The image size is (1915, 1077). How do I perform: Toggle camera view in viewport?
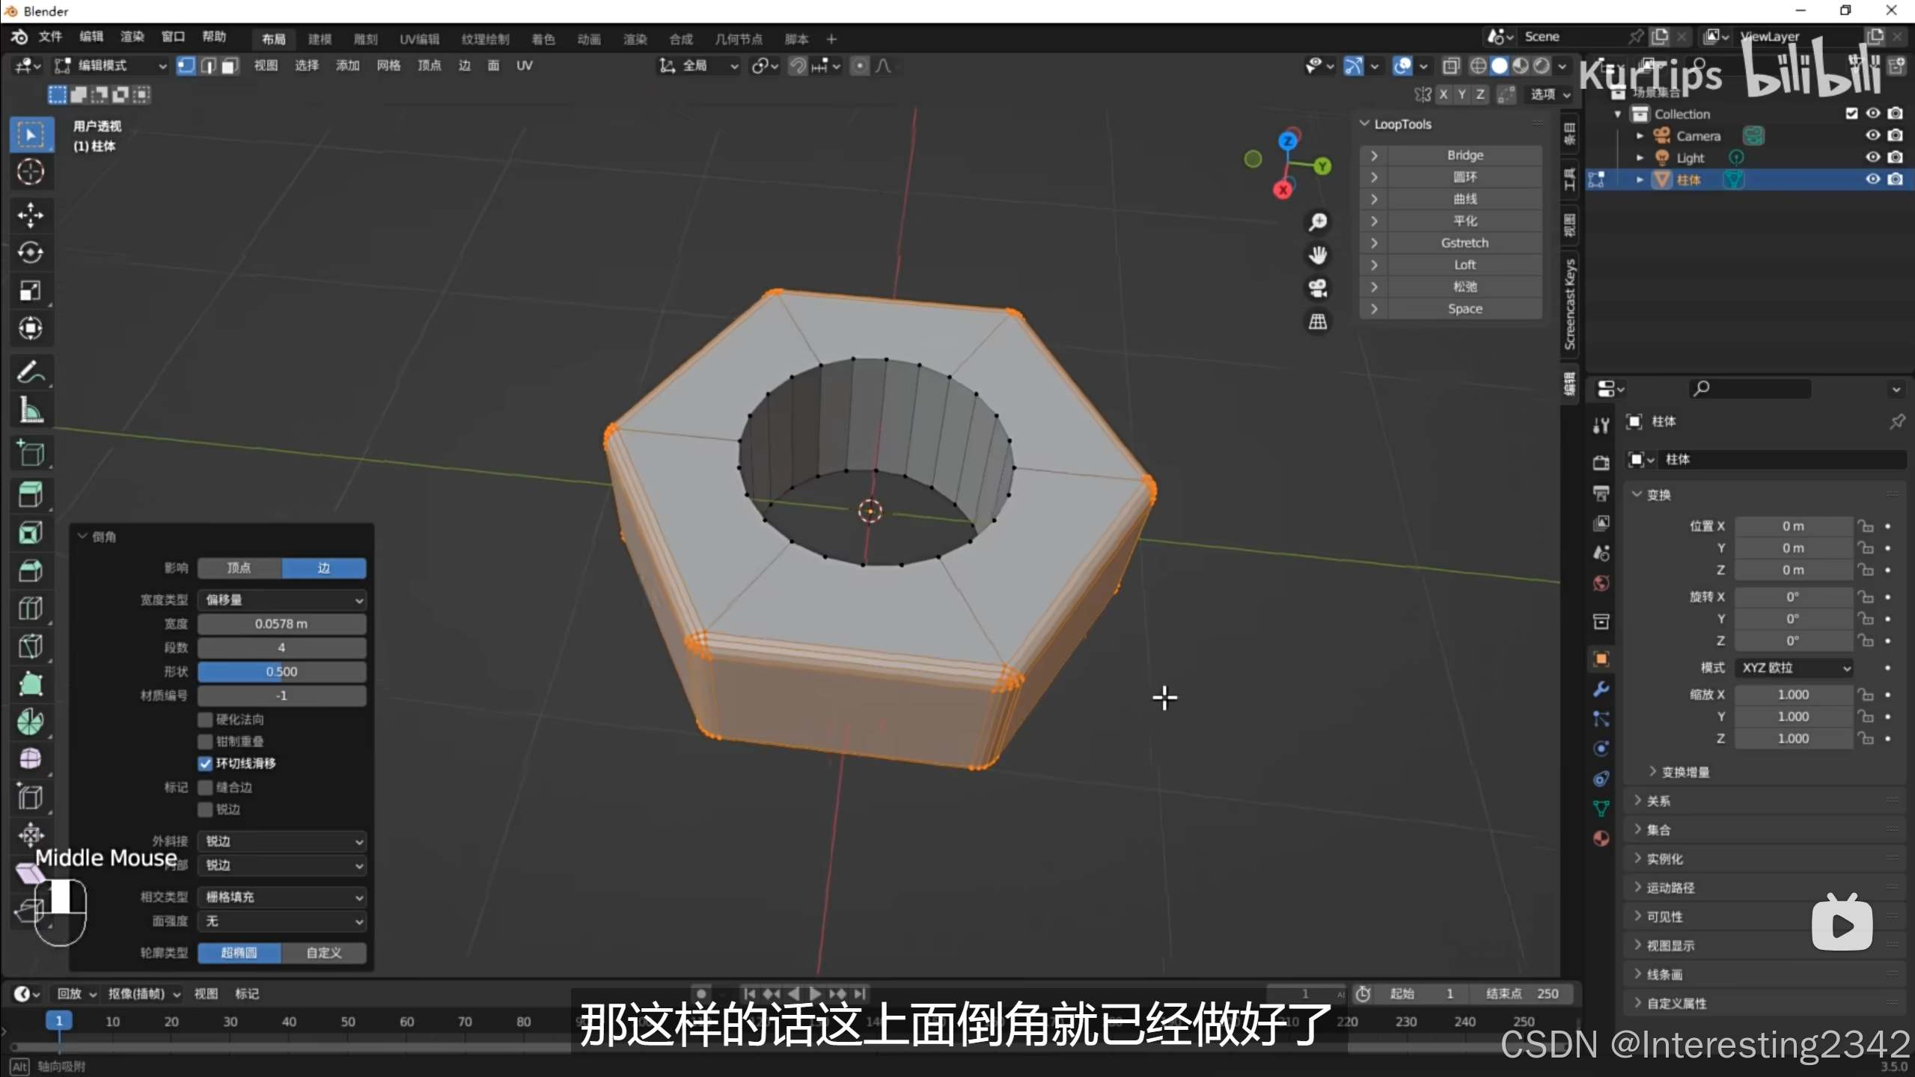pos(1317,289)
